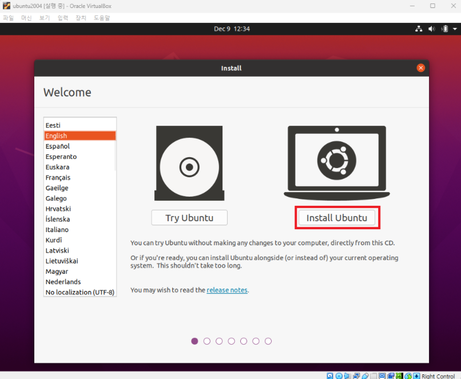This screenshot has width=461, height=379.
Task: Select Hrvatski in the language list
Action: (x=80, y=209)
